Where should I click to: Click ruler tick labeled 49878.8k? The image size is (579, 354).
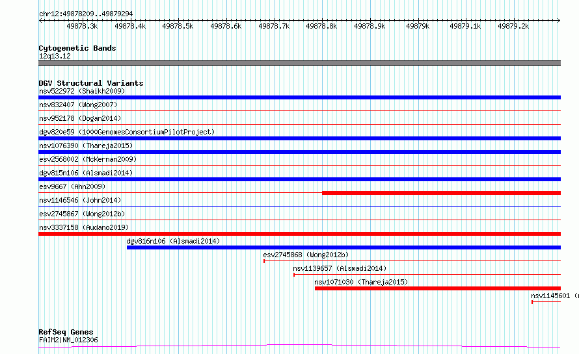[321, 26]
